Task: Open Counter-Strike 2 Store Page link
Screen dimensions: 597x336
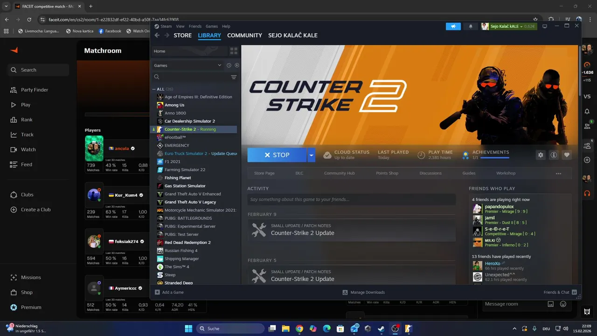Action: 264,173
